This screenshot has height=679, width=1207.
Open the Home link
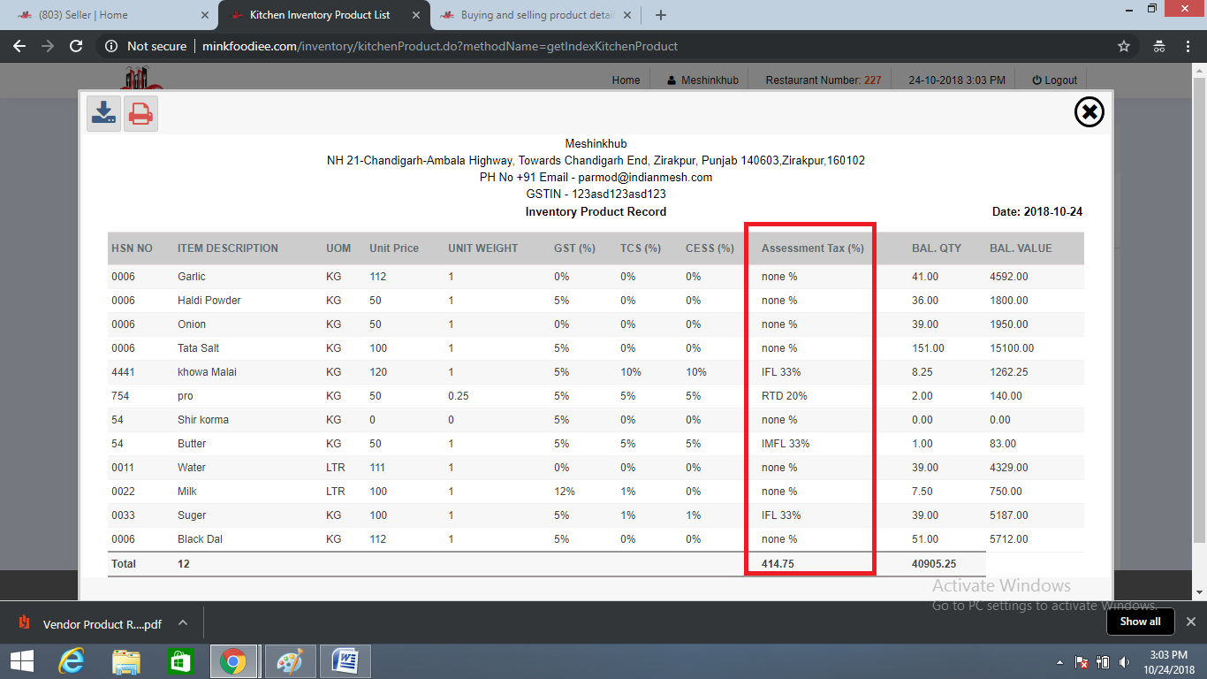(x=626, y=80)
